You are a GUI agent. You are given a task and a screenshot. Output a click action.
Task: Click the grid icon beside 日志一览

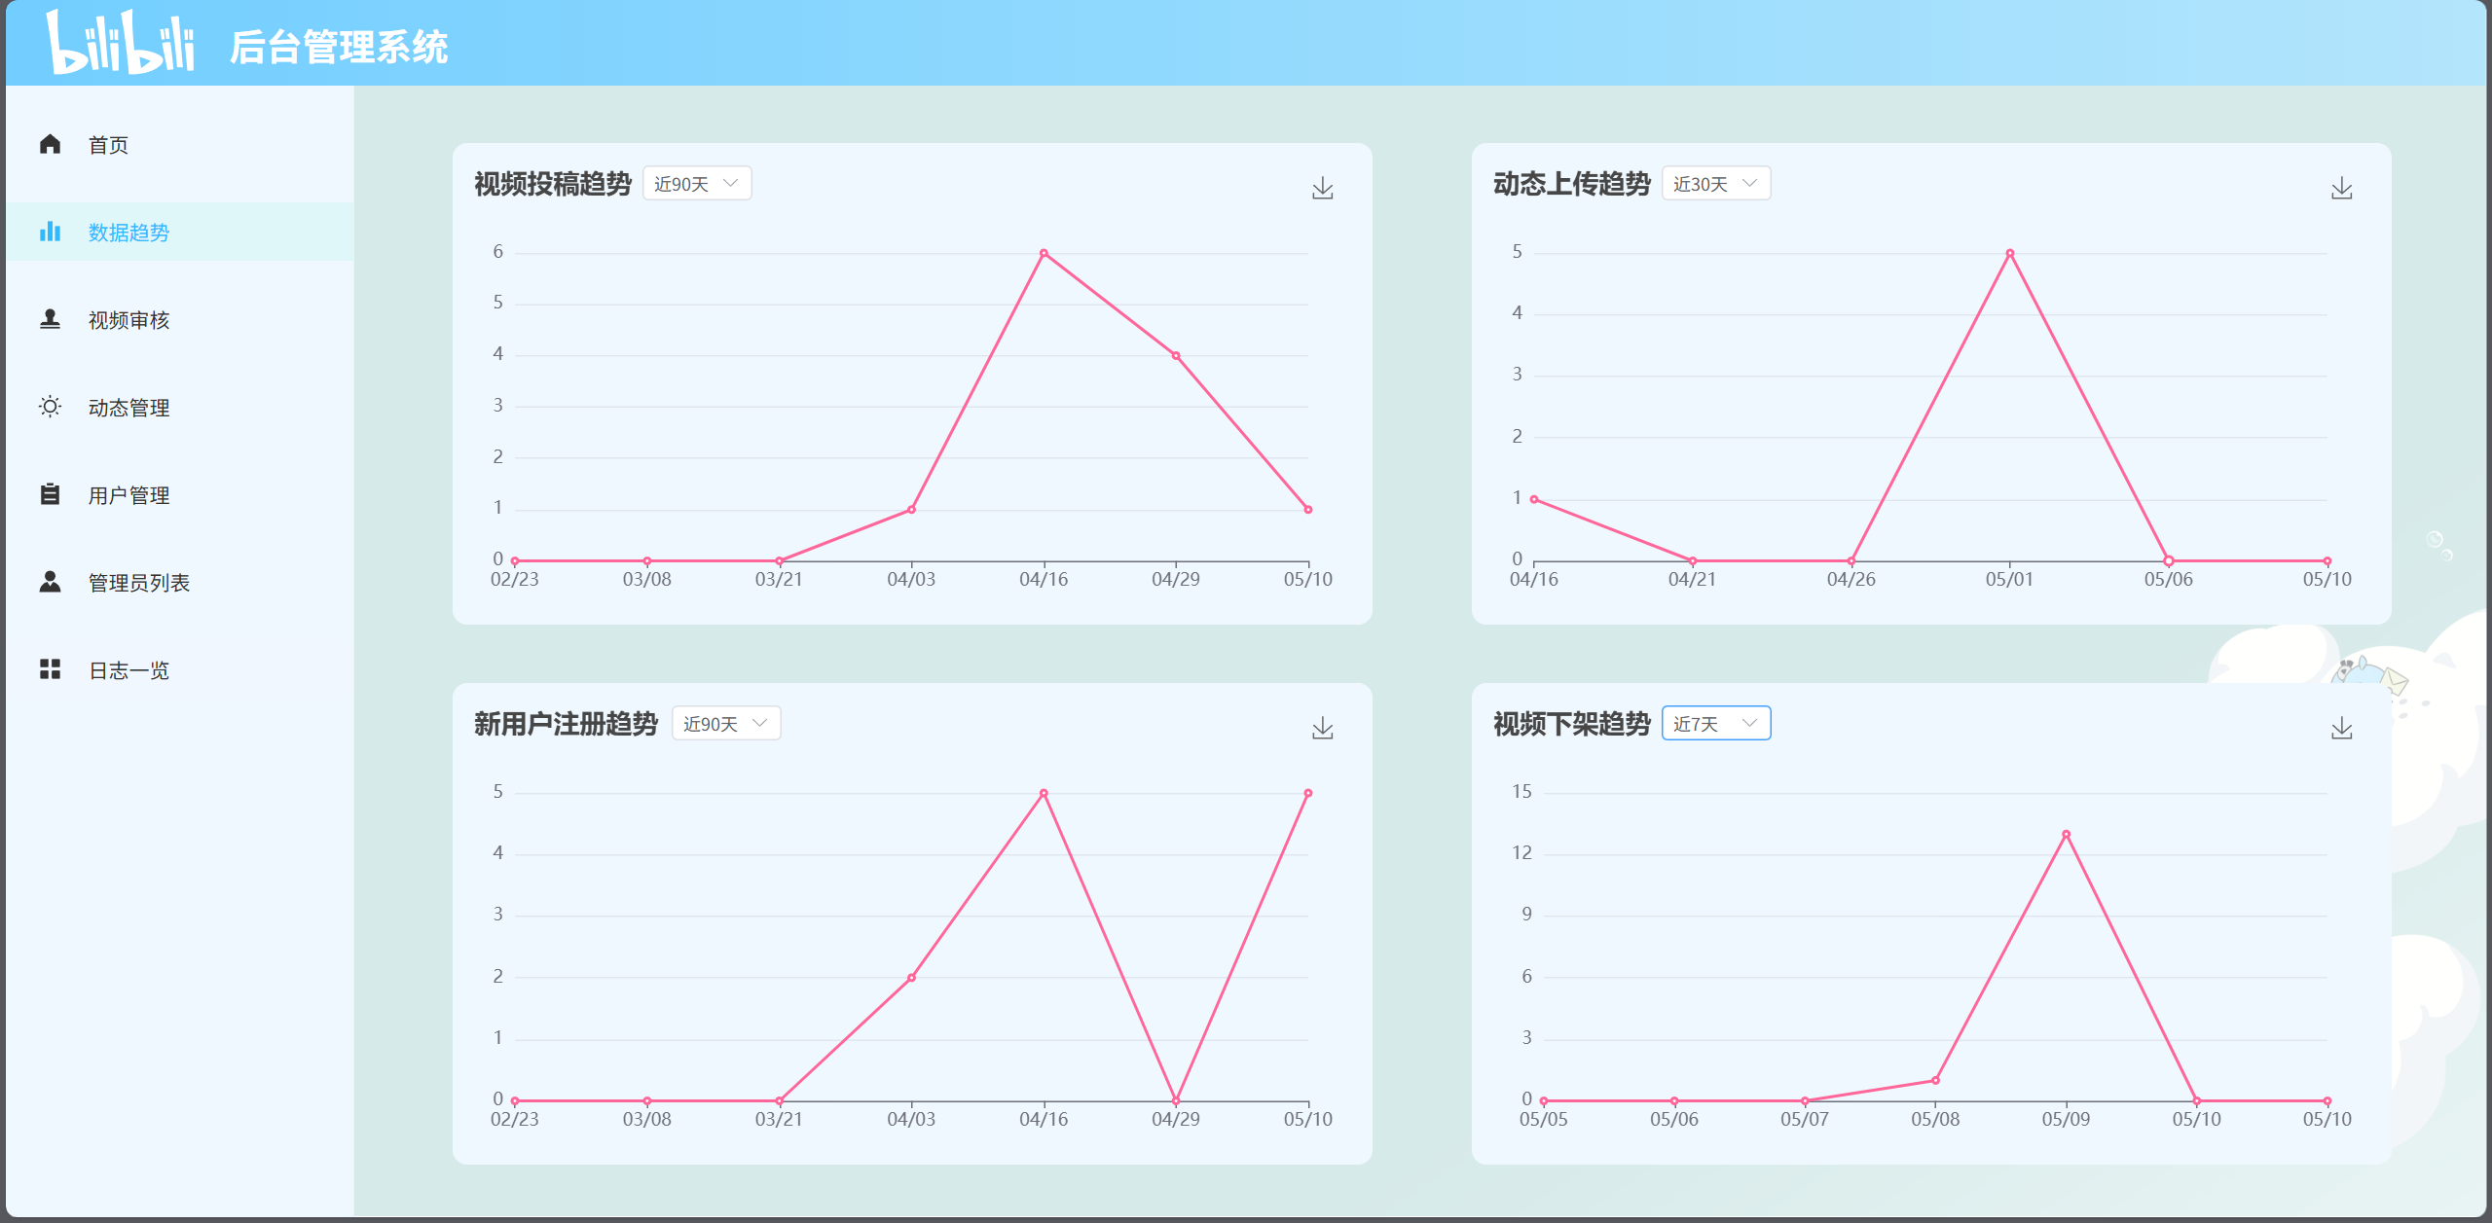tap(51, 669)
